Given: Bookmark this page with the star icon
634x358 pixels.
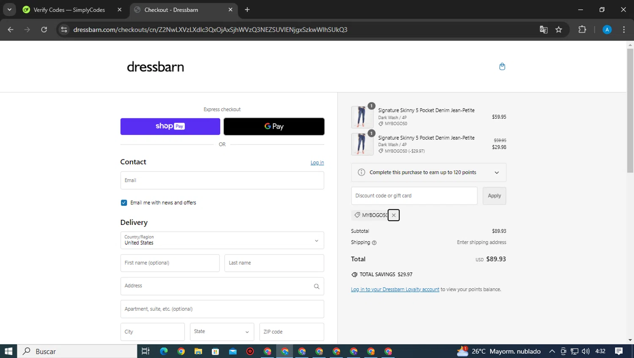Looking at the screenshot, I should click(559, 30).
